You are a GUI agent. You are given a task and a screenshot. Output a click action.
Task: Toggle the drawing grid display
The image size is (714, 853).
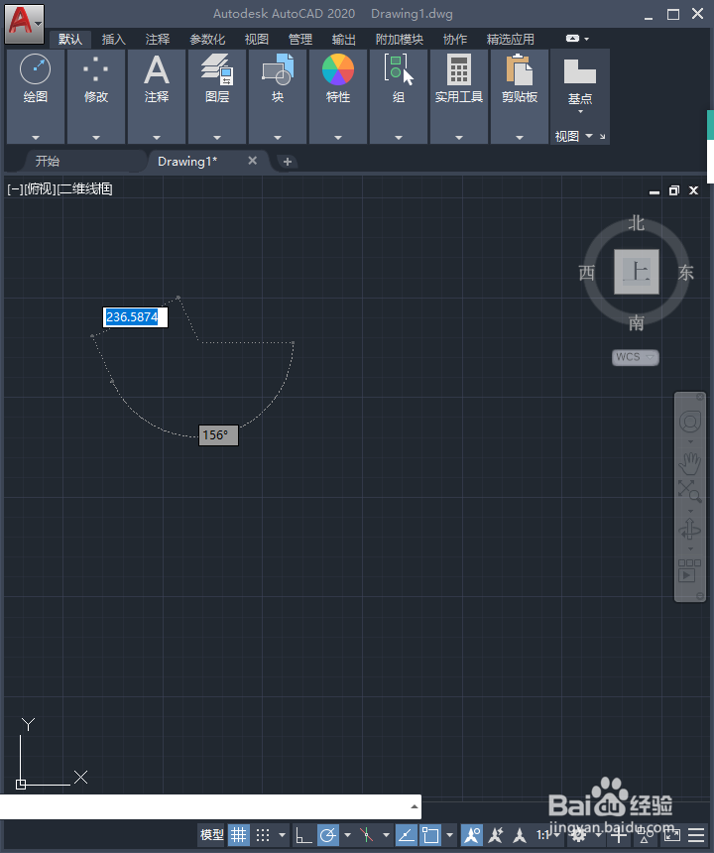coord(238,834)
